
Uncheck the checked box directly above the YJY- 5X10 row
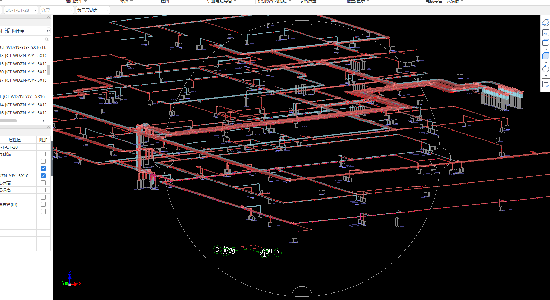click(x=43, y=168)
